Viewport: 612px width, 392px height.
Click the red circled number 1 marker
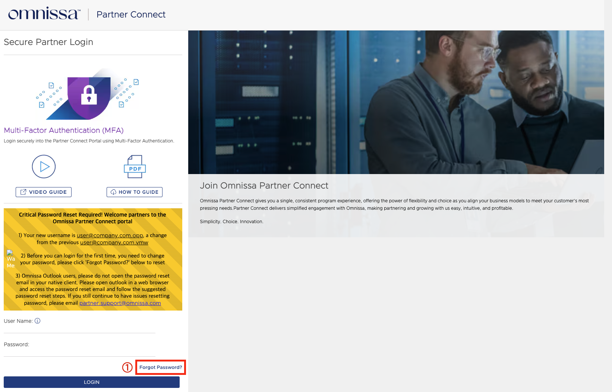(x=127, y=367)
